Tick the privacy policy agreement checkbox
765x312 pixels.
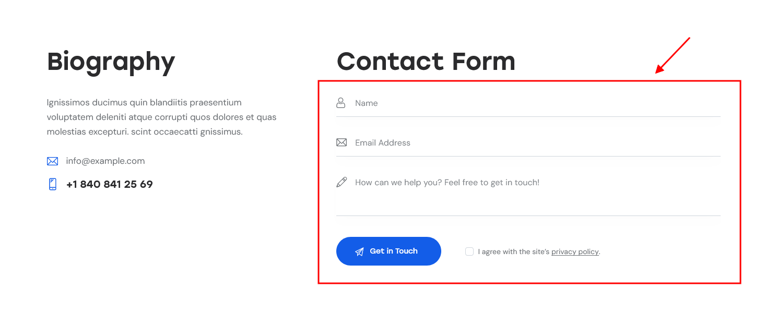point(469,251)
